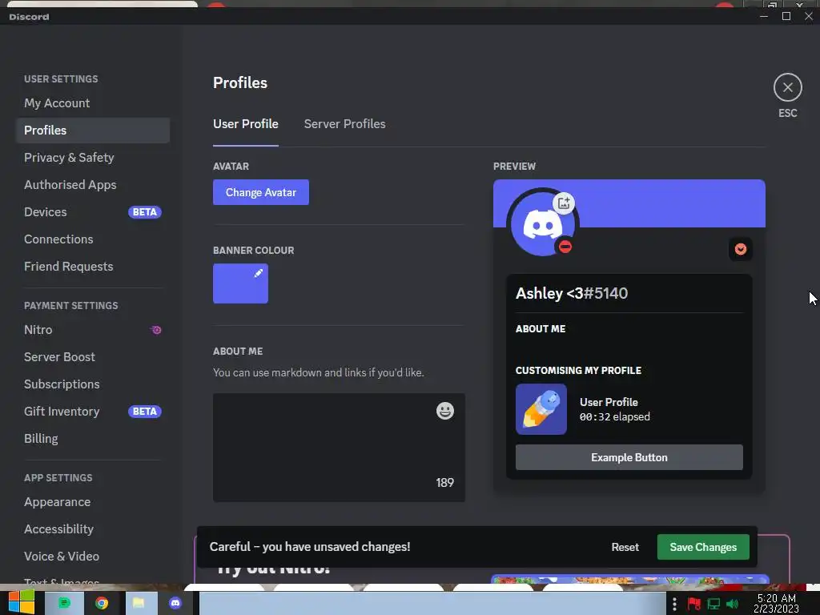
Task: Open Nitro payment settings
Action: 93,329
